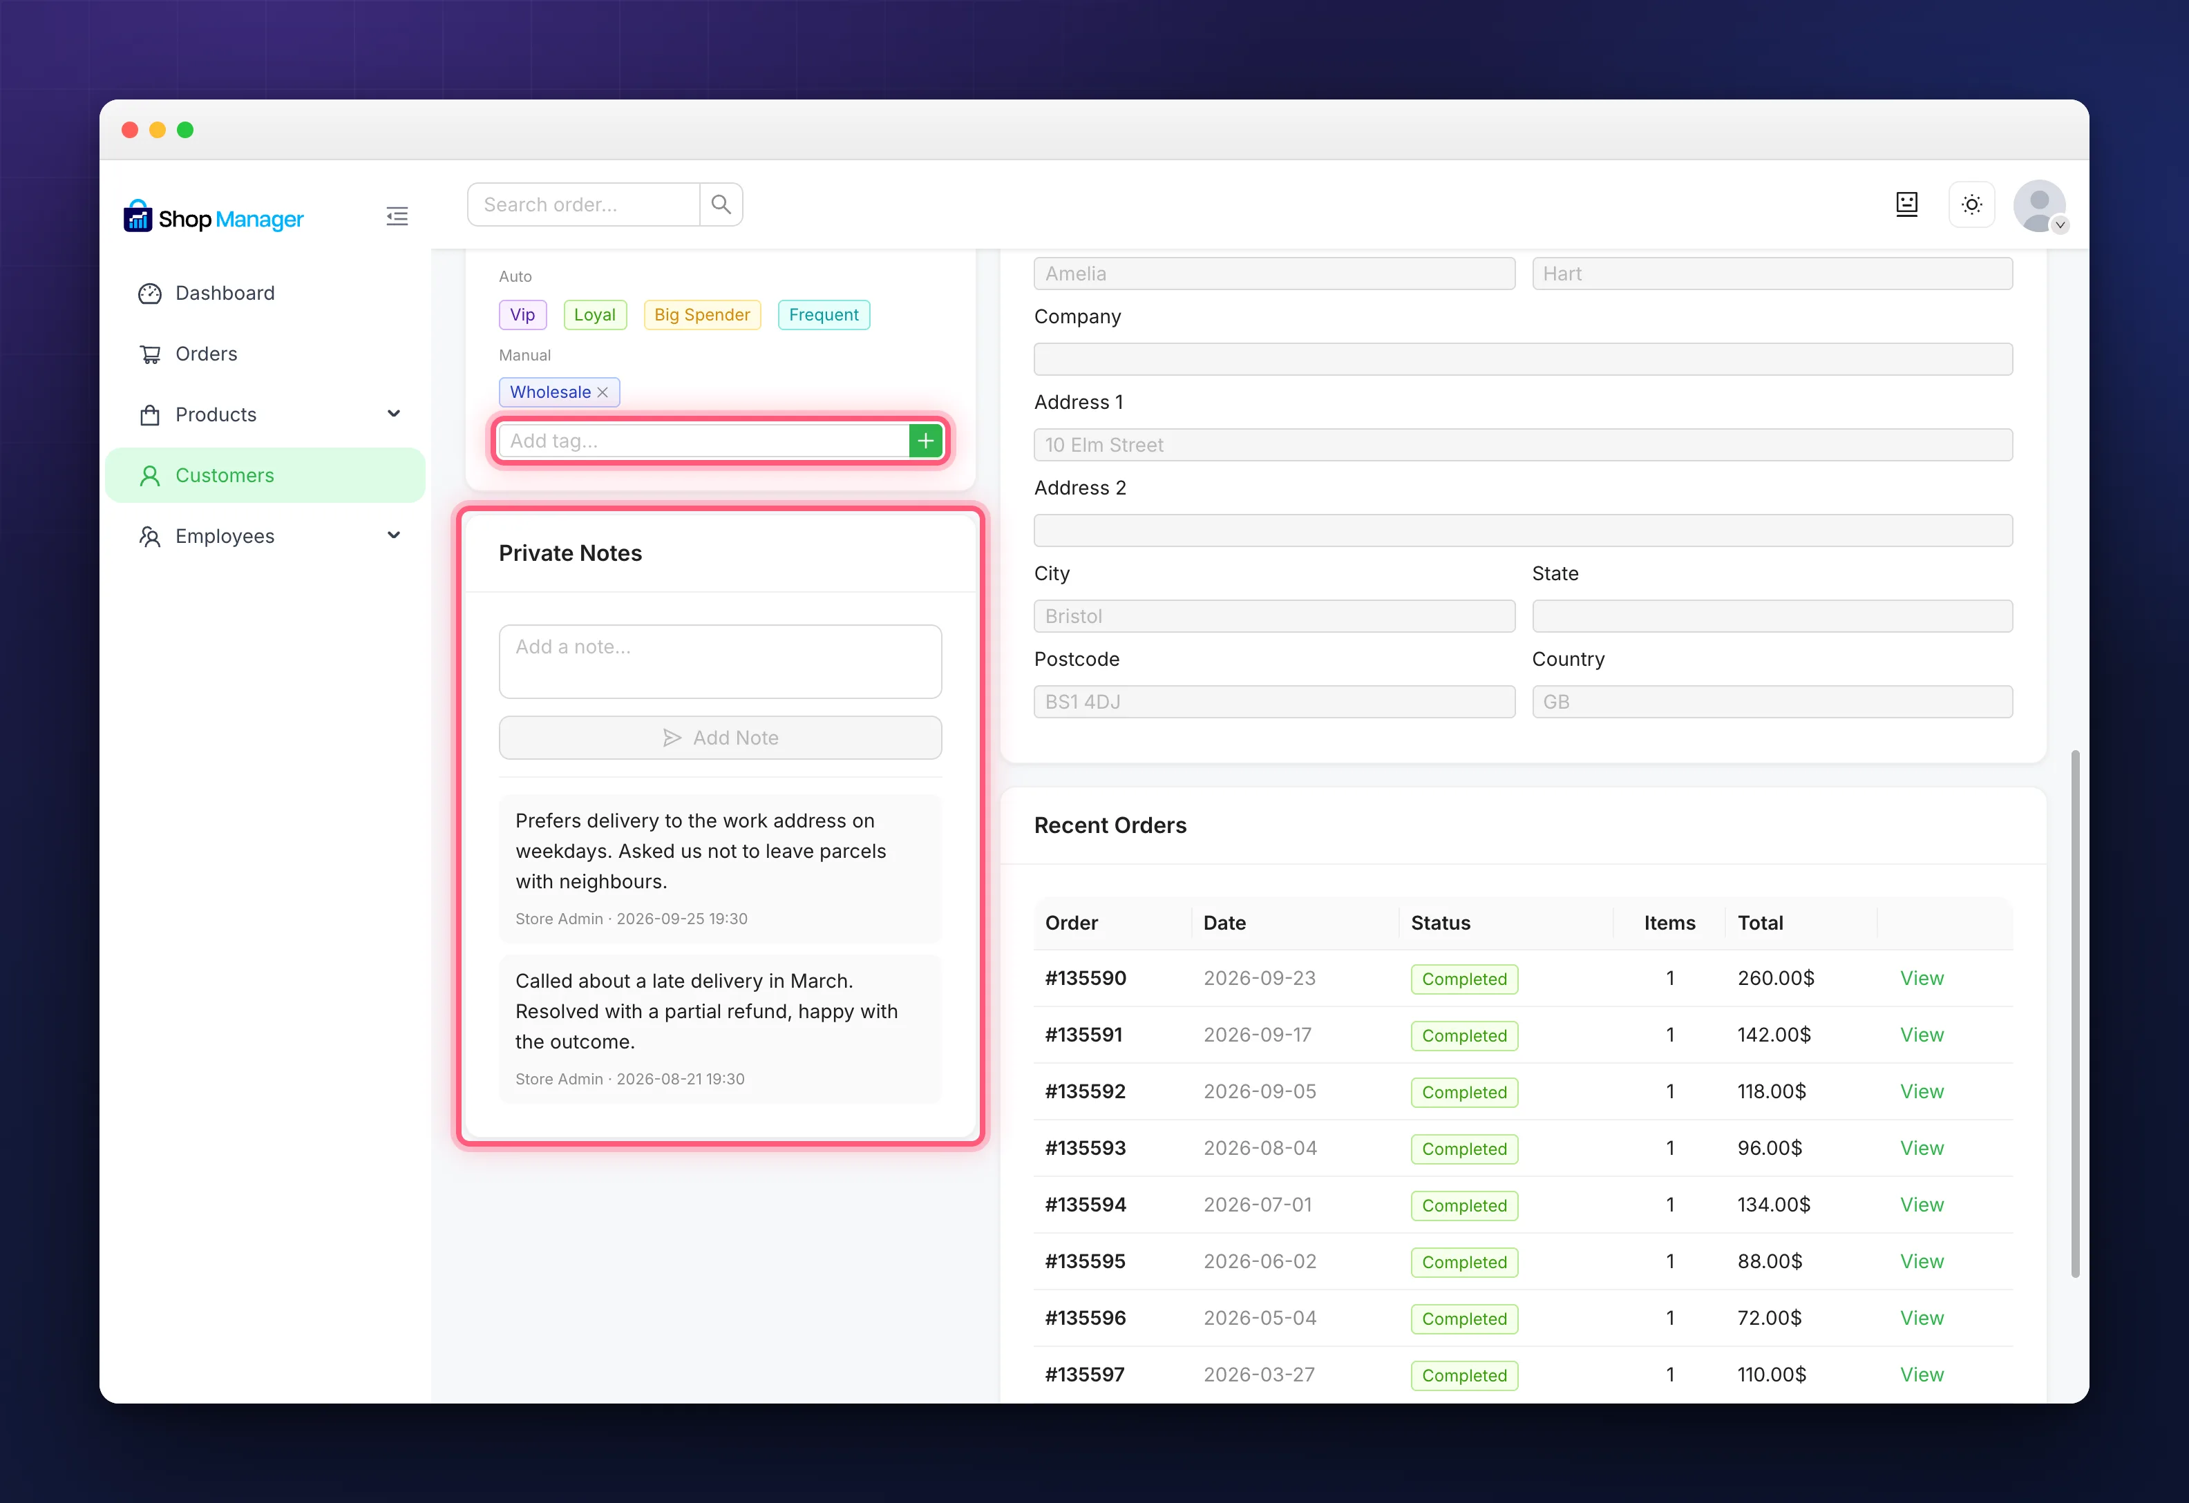The width and height of the screenshot is (2189, 1503).
Task: Click the Big Spender tag
Action: [x=702, y=314]
